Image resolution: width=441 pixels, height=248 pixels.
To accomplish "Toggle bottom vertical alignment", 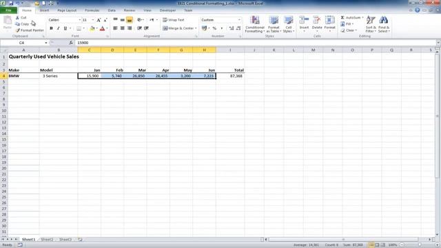I will [x=130, y=20].
